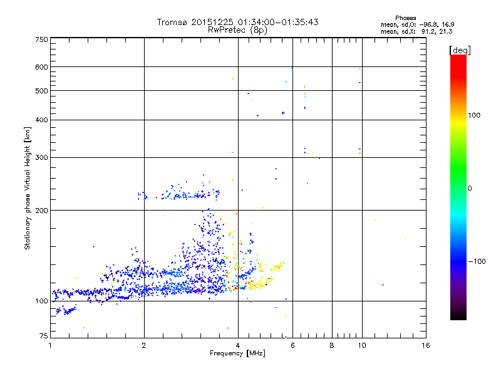Screen dimensions: 501x376
Task: Click the '4' x-axis tick label
Action: tap(238, 345)
